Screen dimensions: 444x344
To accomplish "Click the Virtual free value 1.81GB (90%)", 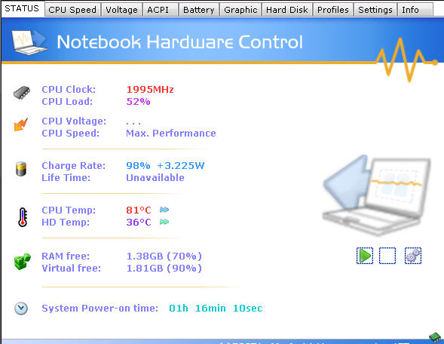I will [164, 268].
